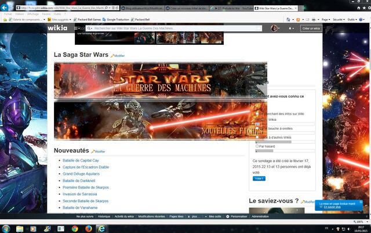The image size is (371, 233).
Task: Select the 'bouche à oreilles' poll option
Action: coord(257,128)
